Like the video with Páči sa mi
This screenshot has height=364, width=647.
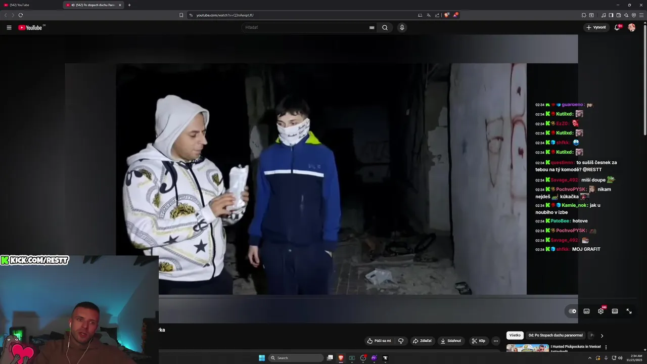(x=379, y=341)
